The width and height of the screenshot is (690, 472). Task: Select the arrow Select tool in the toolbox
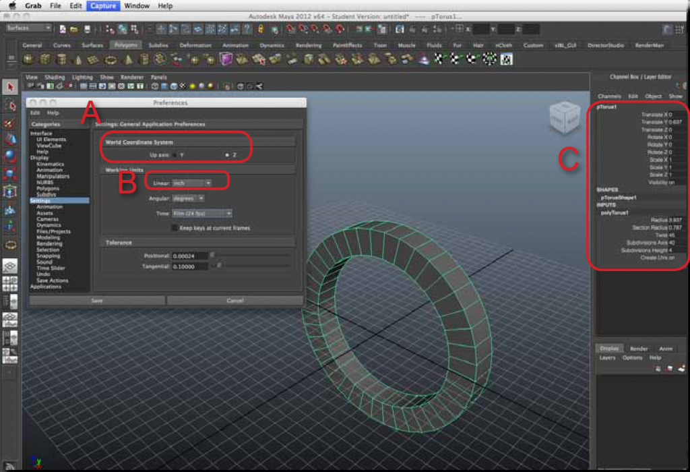pos(9,86)
